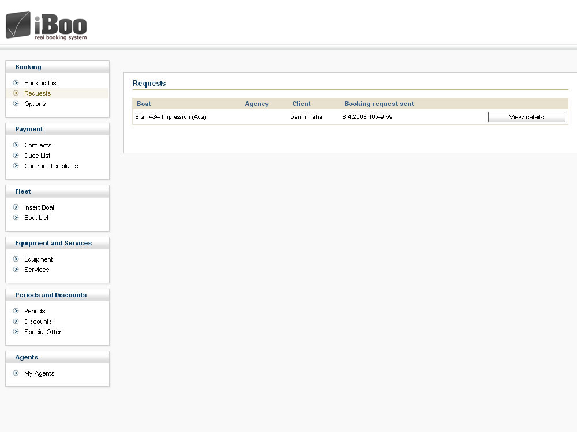Click the arrow icon beside Booking List
Image resolution: width=577 pixels, height=432 pixels.
(x=16, y=83)
